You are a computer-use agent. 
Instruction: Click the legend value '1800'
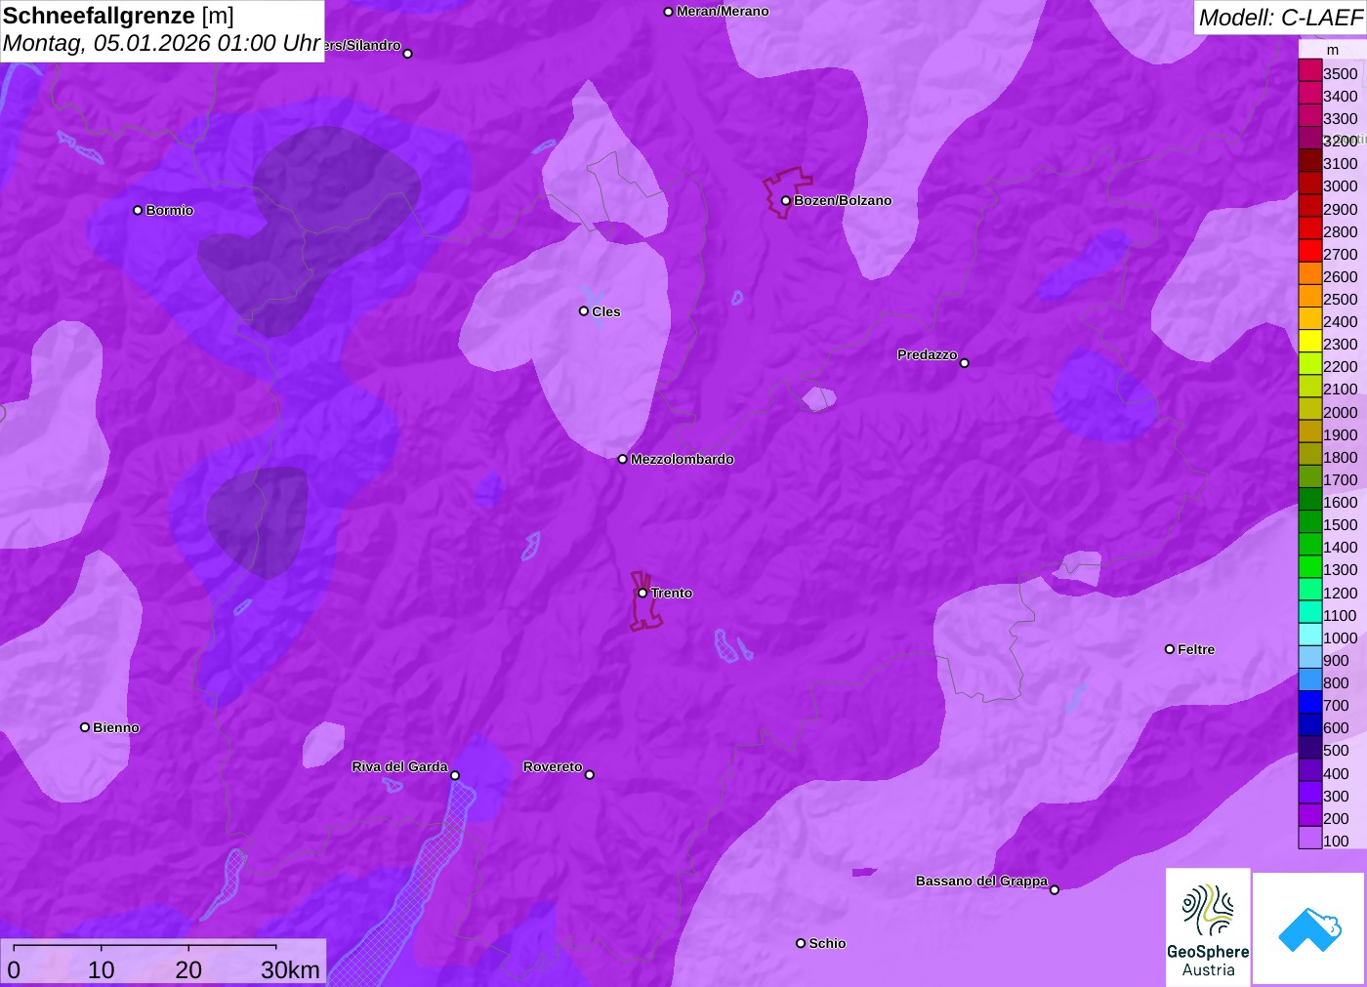pyautogui.click(x=1341, y=457)
